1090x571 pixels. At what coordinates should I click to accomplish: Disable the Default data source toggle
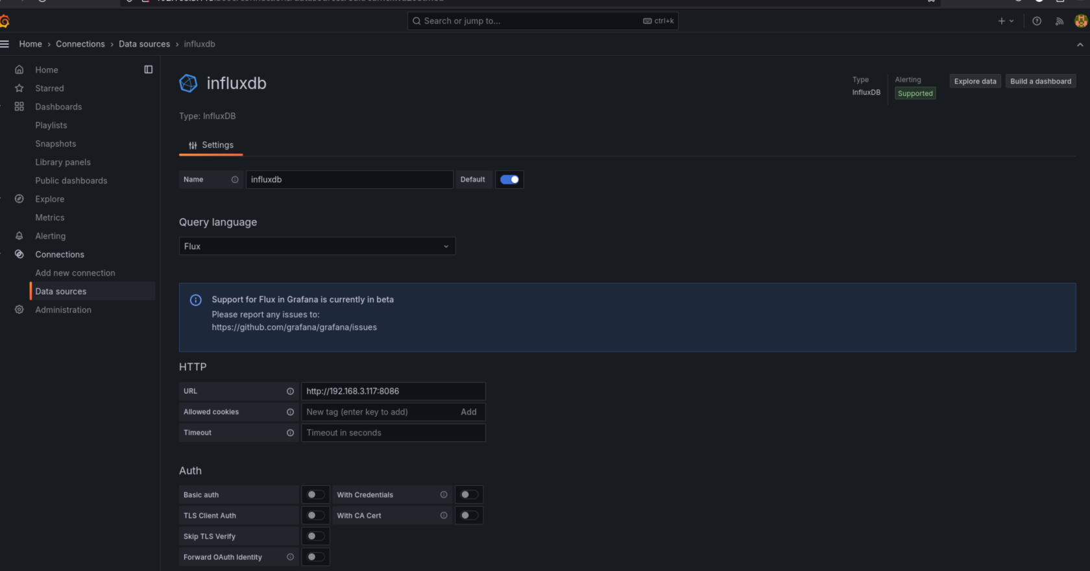(509, 180)
